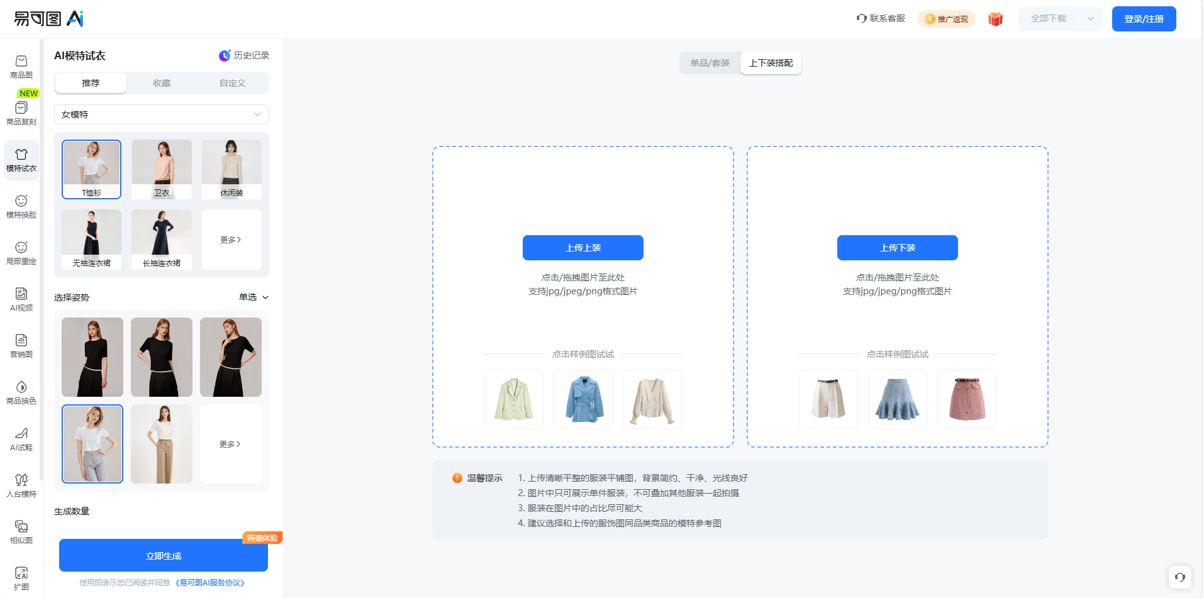The image size is (1204, 598).
Task: Select 休闲装 model category thumbnail
Action: [231, 169]
